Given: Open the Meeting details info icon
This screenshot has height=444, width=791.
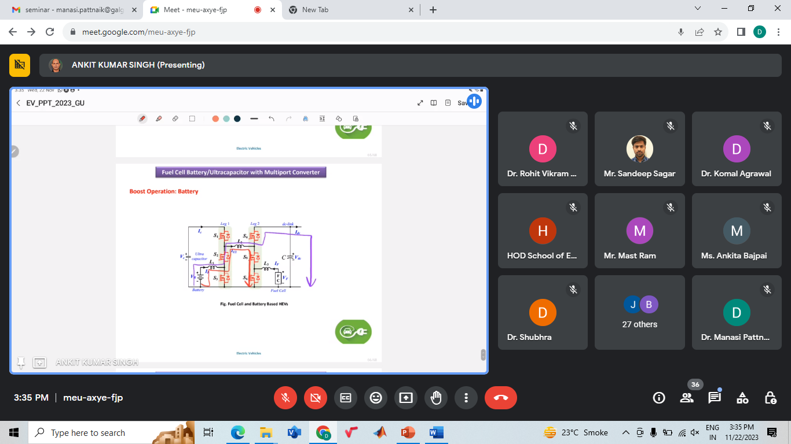Looking at the screenshot, I should [x=658, y=398].
